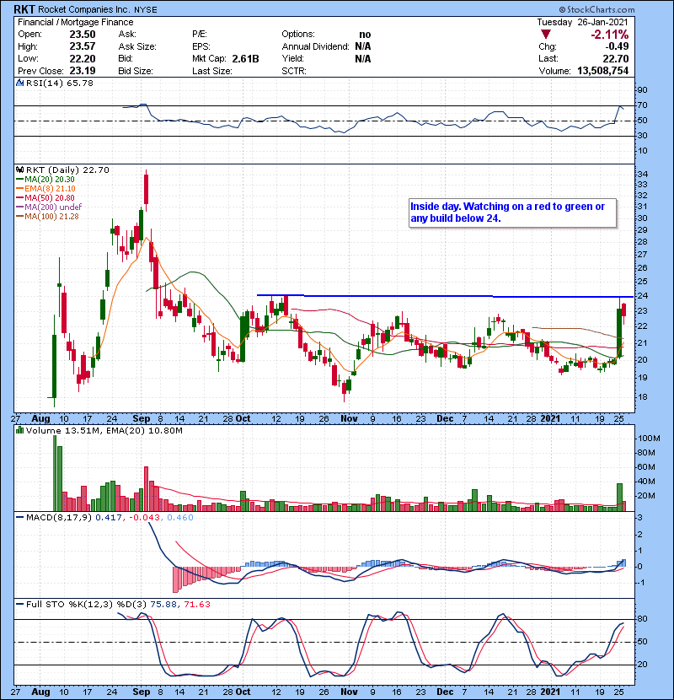Click the red down-arrow change indicator
The width and height of the screenshot is (674, 700).
pos(547,34)
